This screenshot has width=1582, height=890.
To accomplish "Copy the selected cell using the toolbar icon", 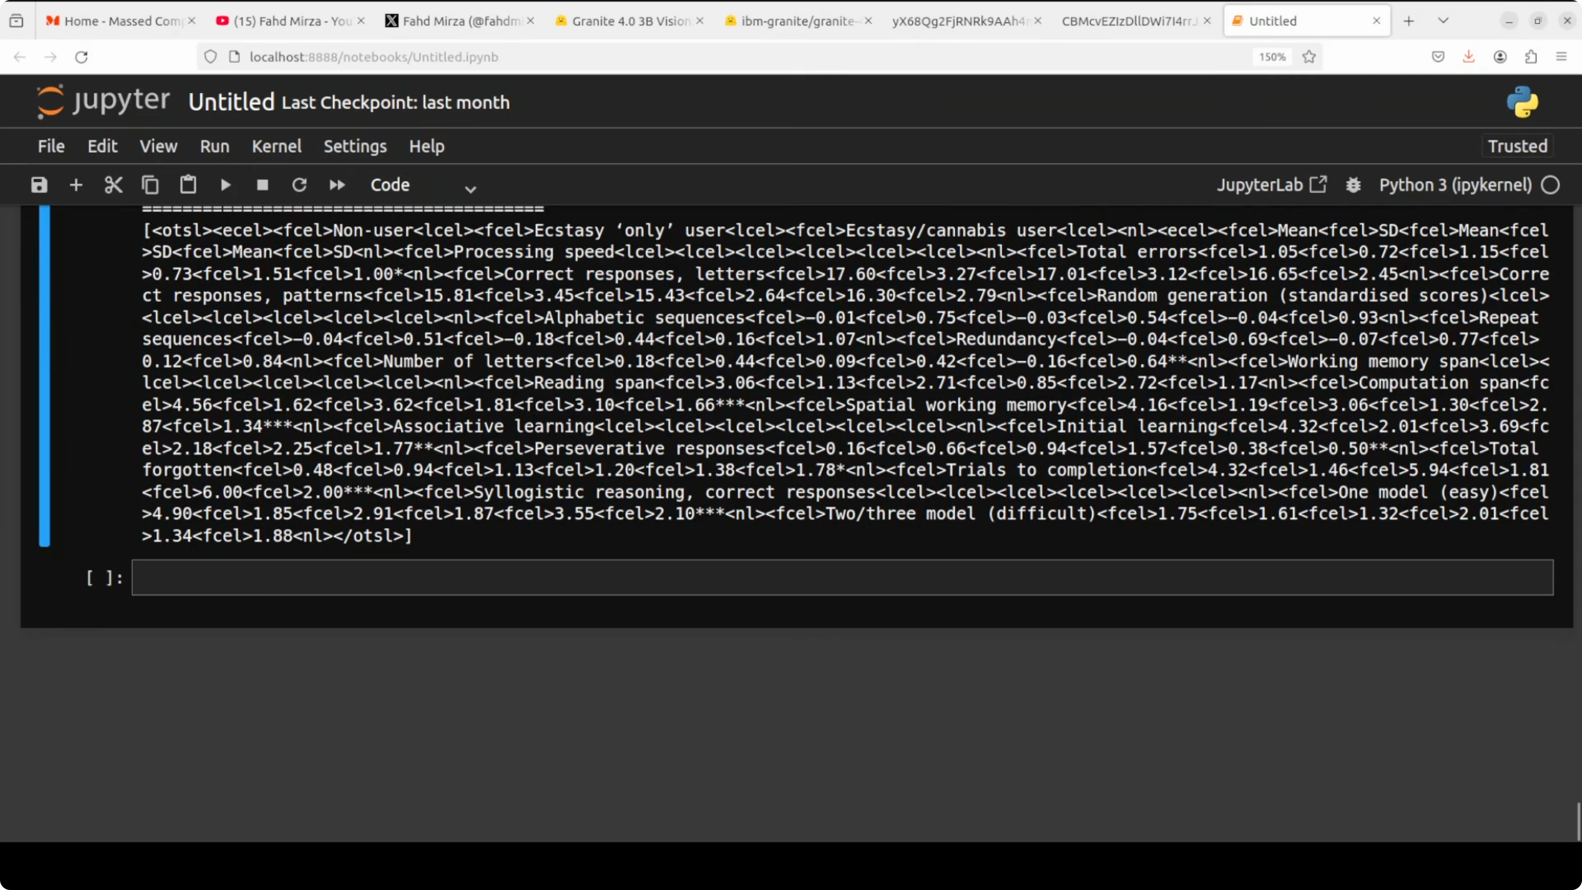I will 150,185.
